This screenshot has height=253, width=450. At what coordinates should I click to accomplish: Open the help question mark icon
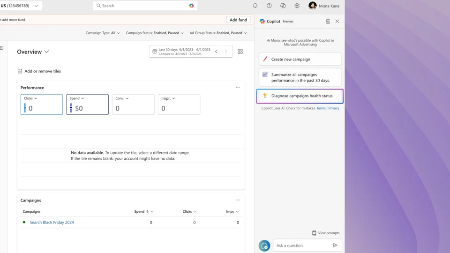(x=269, y=6)
